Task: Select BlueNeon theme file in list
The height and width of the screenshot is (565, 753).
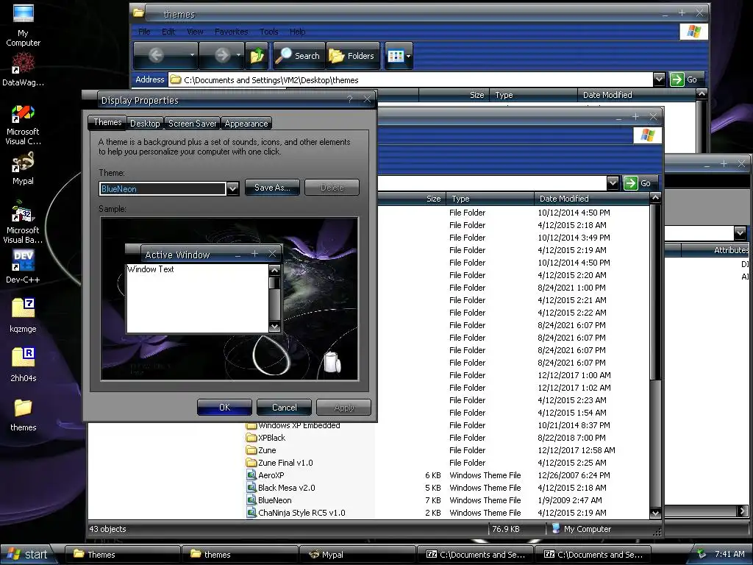Action: click(269, 500)
